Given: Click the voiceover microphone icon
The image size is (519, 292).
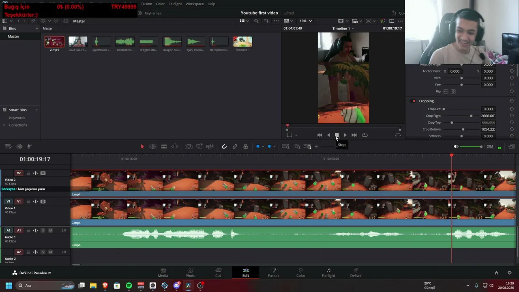Looking at the screenshot, I should tap(29, 146).
